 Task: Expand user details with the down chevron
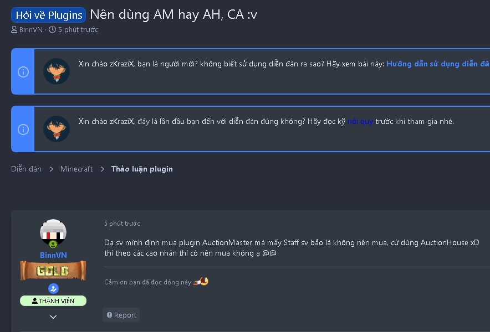[53, 317]
